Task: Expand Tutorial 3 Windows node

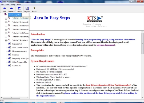Action: pos(6,26)
